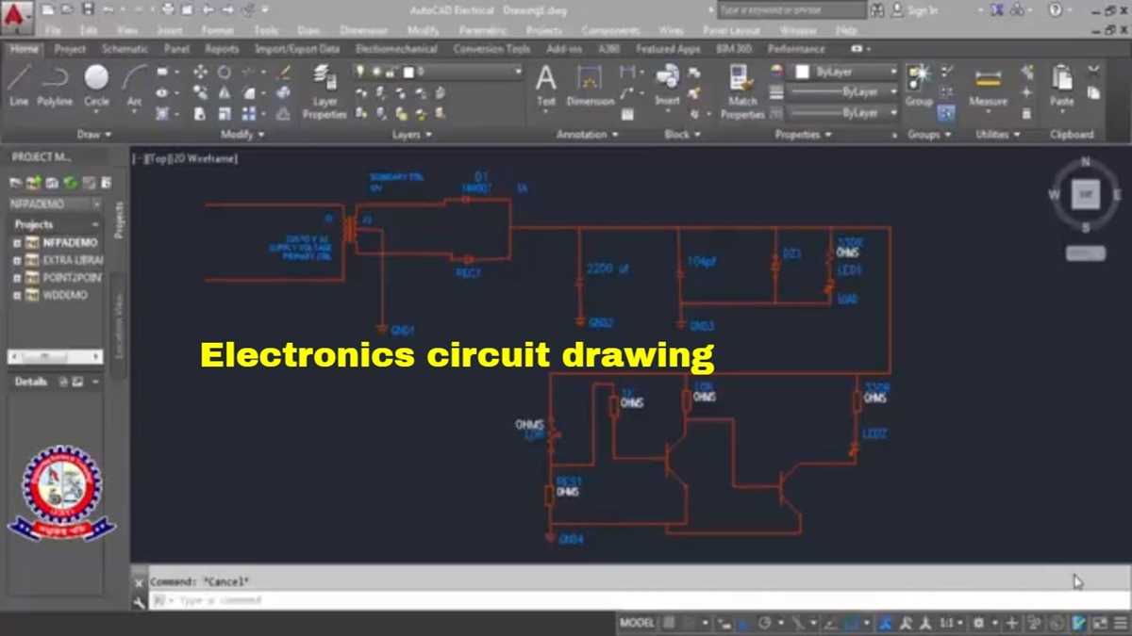Click the ViewCube Top face
The width and height of the screenshot is (1132, 636).
pyautogui.click(x=1085, y=195)
